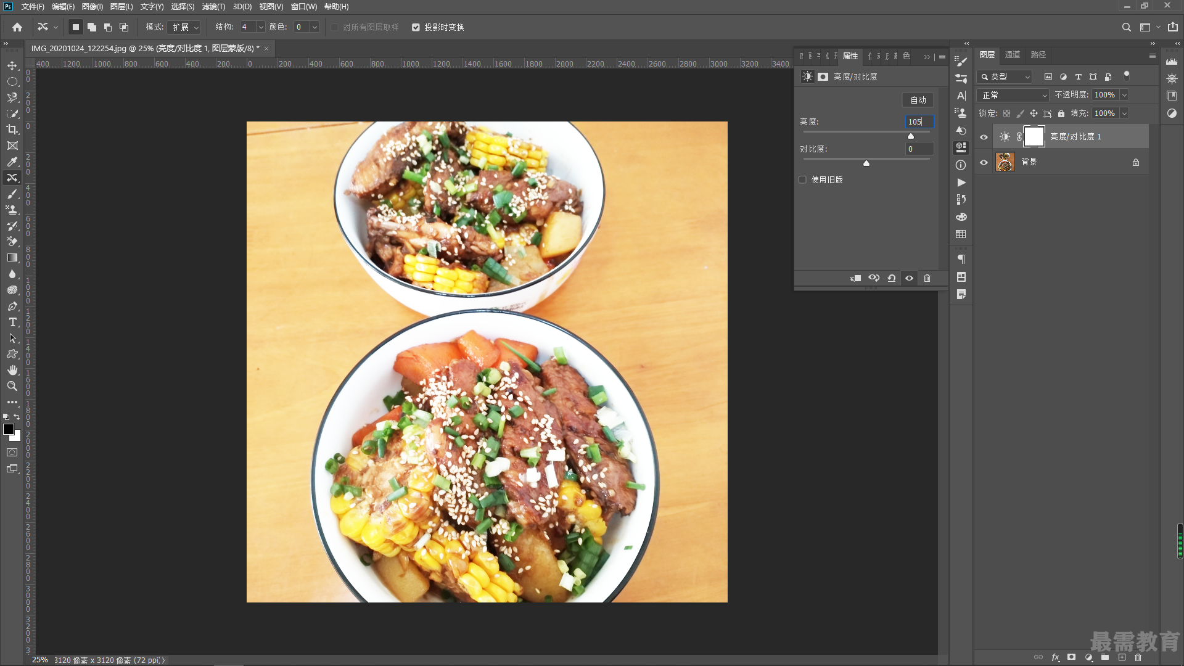Click the Home icon in options bar

click(x=17, y=27)
